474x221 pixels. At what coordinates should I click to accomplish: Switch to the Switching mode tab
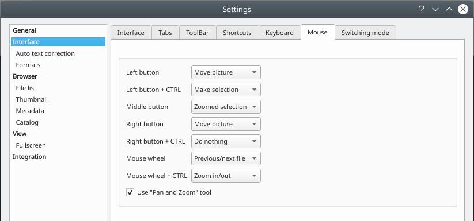coord(365,33)
